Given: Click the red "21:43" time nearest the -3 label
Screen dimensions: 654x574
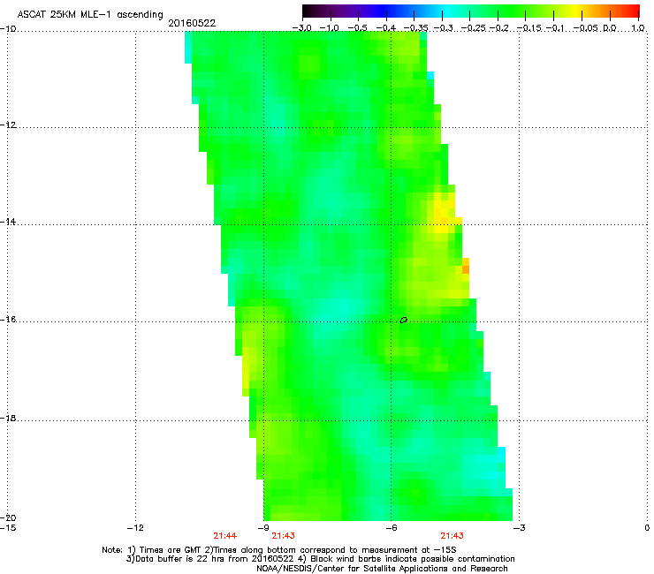Looking at the screenshot, I should pos(452,536).
